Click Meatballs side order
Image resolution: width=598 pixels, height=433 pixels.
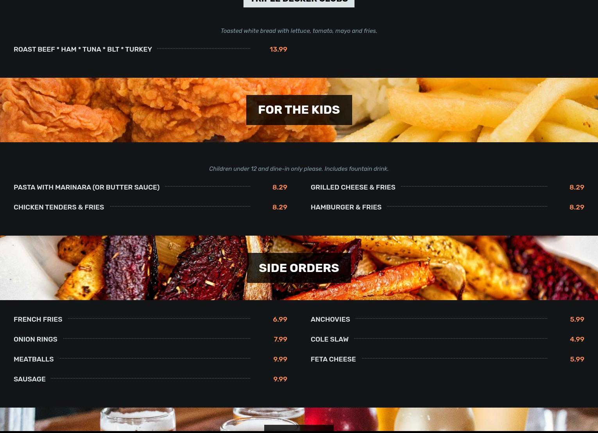34,359
